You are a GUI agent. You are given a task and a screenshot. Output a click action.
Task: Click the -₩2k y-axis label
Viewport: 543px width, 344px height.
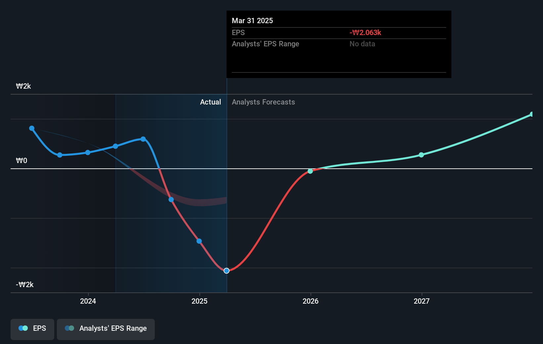[25, 284]
